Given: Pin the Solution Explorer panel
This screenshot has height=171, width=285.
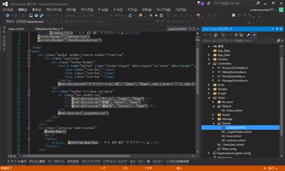Looking at the screenshot, I should [x=277, y=29].
